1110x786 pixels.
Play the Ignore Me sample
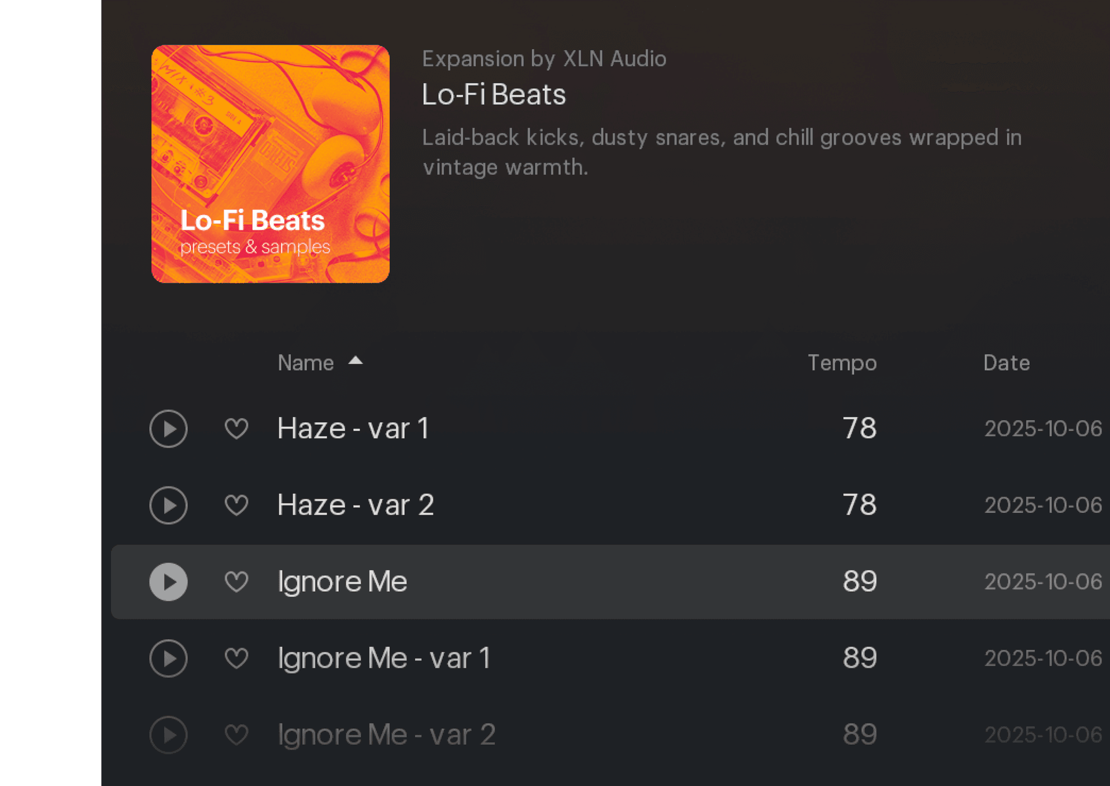click(168, 582)
